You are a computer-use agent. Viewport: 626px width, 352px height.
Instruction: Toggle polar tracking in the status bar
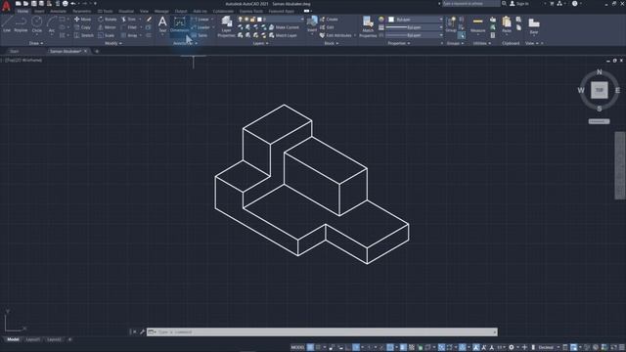pos(356,347)
